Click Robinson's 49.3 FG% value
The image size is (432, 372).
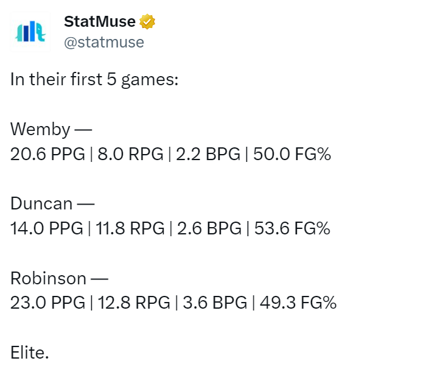click(x=298, y=303)
